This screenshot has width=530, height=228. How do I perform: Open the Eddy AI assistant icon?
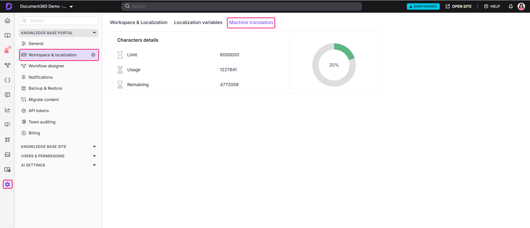(7, 50)
